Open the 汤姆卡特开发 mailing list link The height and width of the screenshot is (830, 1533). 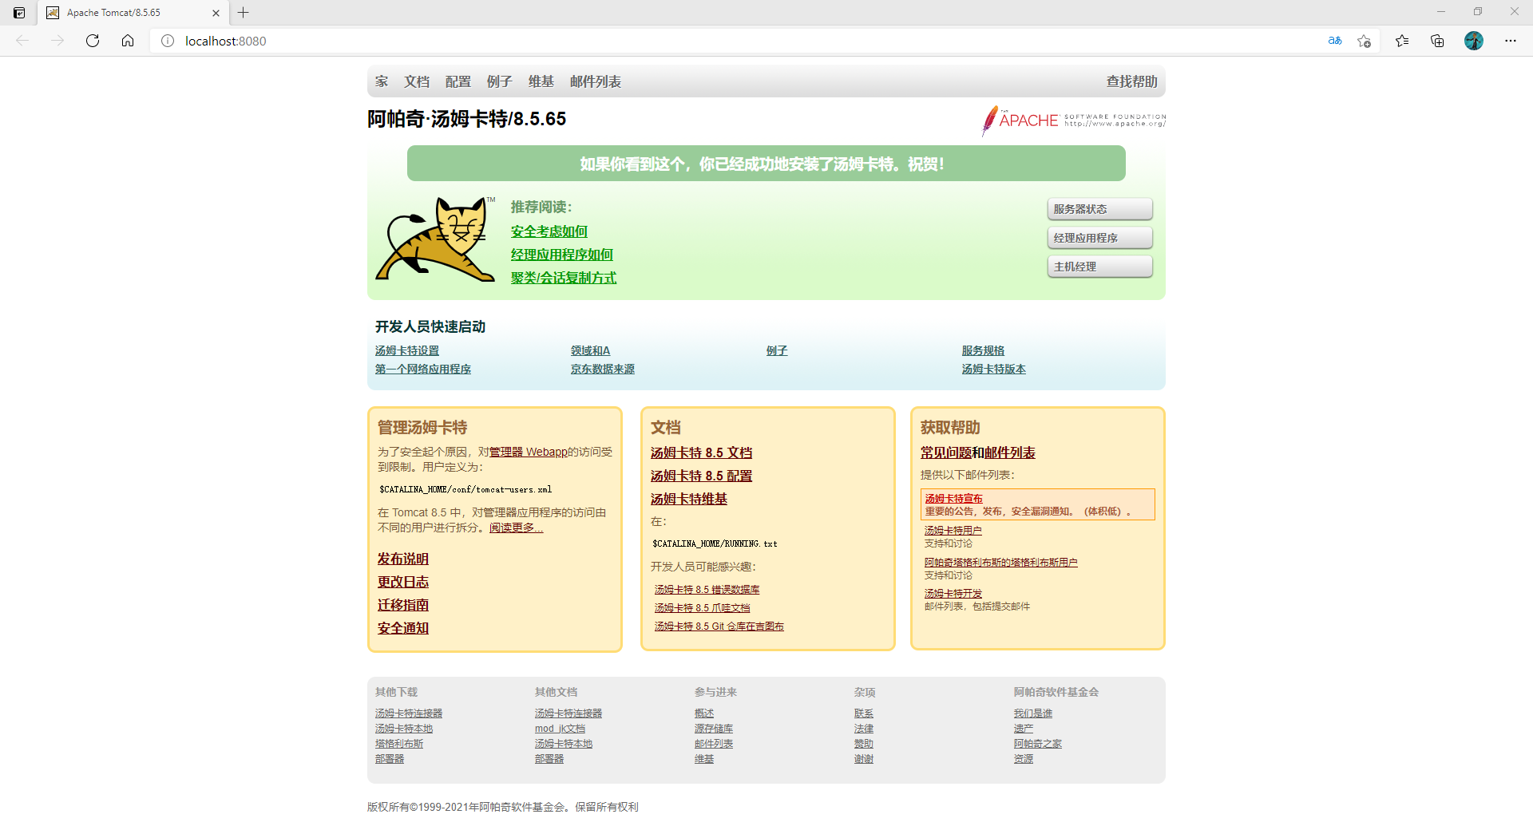click(x=953, y=594)
